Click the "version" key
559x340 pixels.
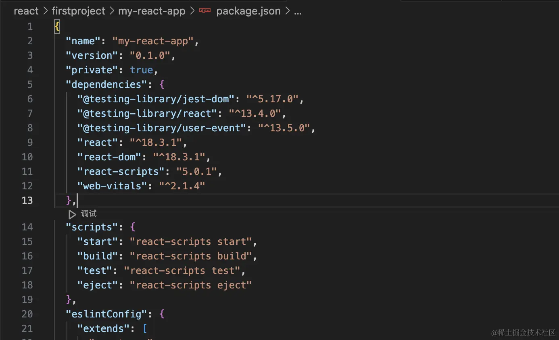92,56
